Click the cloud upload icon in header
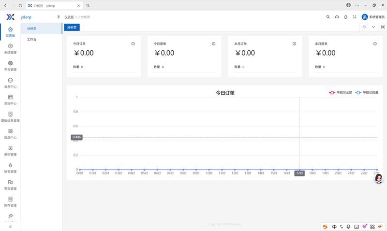387x231 pixels. coord(337,17)
